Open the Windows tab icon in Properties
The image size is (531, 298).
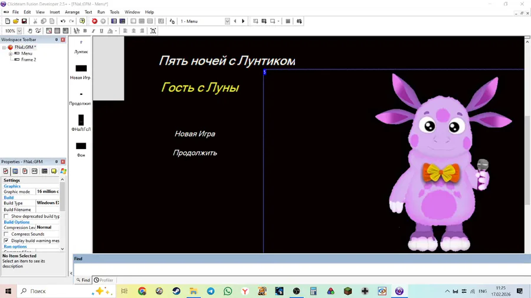coord(63,171)
